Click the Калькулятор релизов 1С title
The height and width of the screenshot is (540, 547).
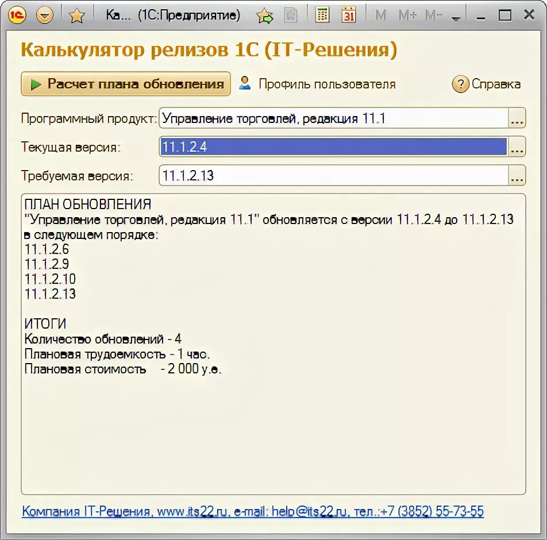pos(209,49)
